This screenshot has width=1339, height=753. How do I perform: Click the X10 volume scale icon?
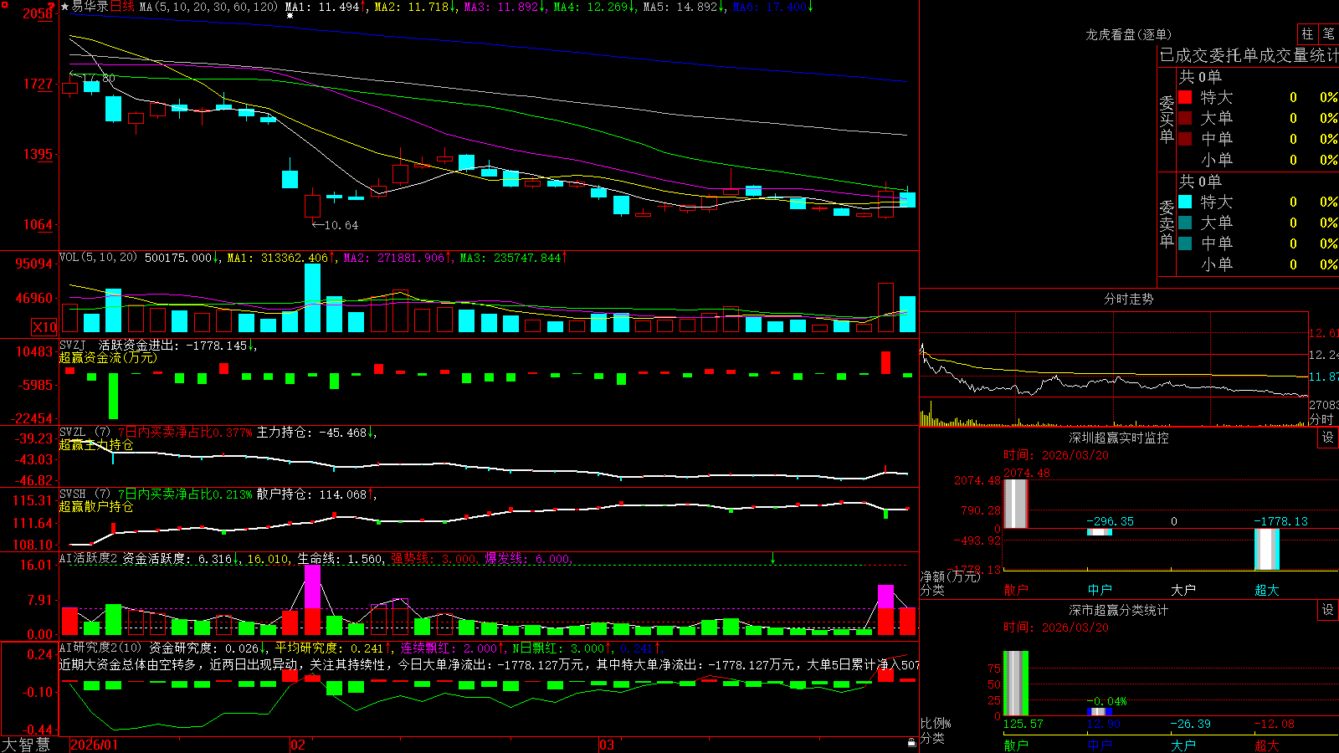tap(44, 327)
